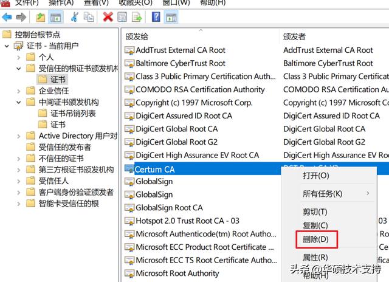
Task: Click the 控制台根节点 folder icon
Action: (7, 34)
